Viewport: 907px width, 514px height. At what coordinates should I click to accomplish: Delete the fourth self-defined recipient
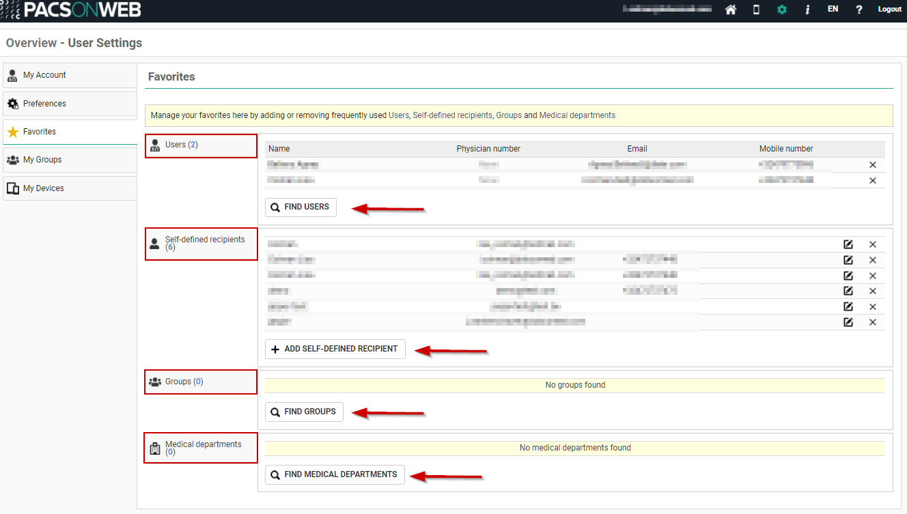tap(872, 291)
